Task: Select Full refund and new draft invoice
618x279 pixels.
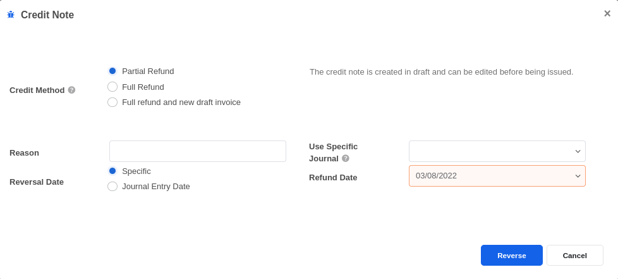Action: pyautogui.click(x=112, y=102)
